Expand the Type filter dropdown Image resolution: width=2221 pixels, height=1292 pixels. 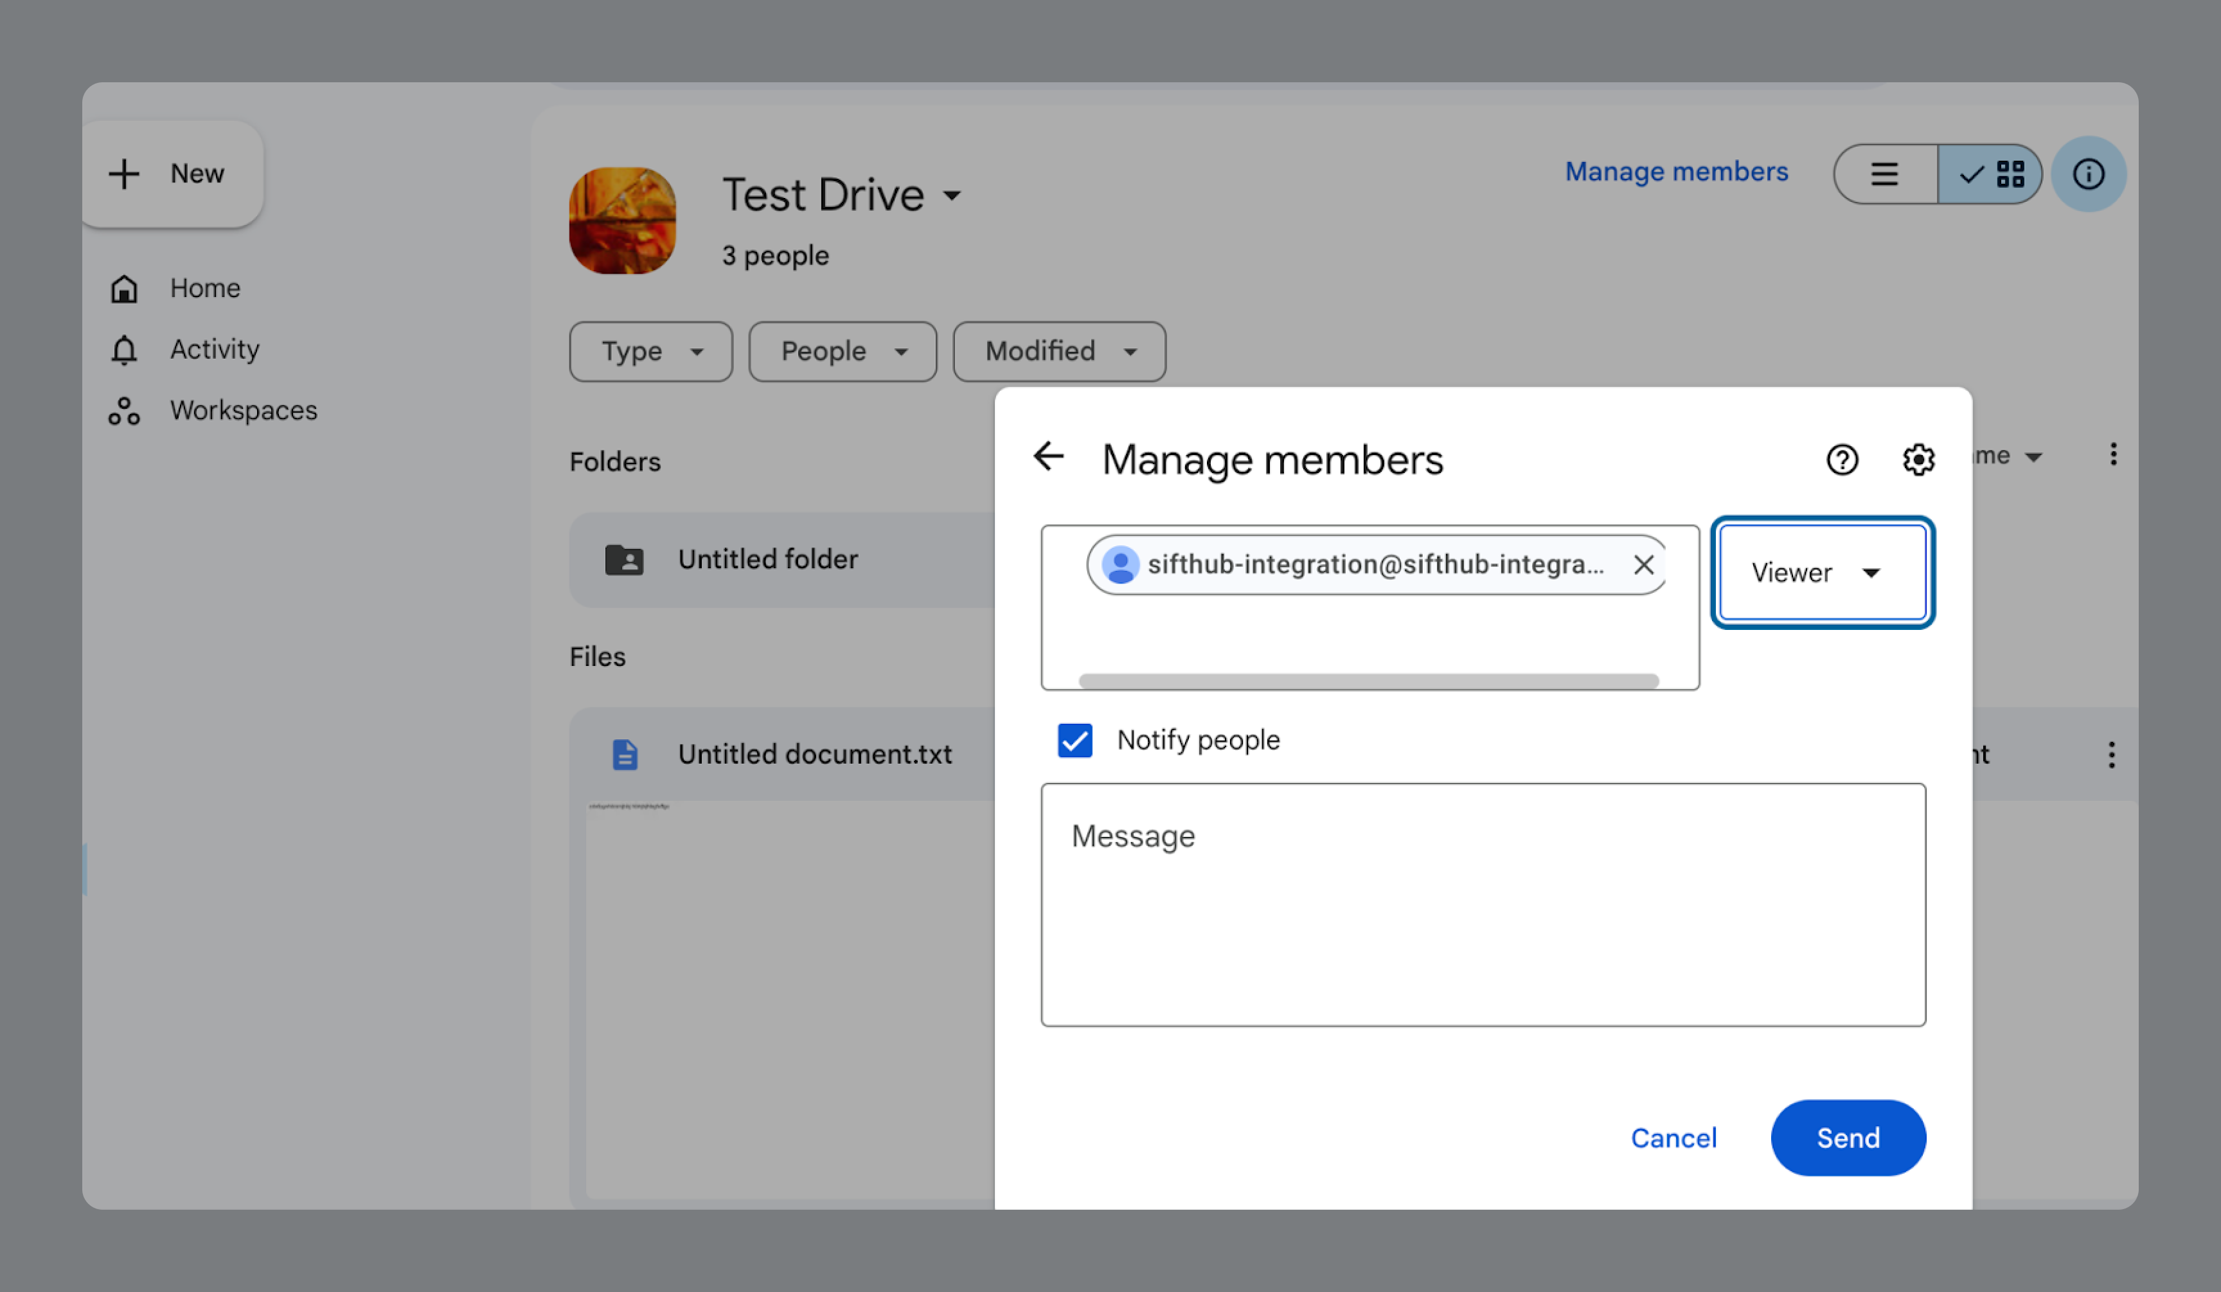click(650, 352)
